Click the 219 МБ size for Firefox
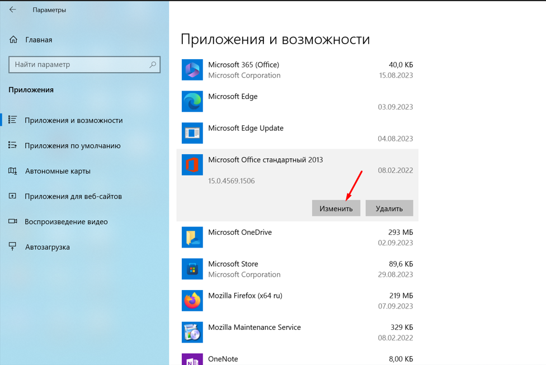 coord(401,296)
